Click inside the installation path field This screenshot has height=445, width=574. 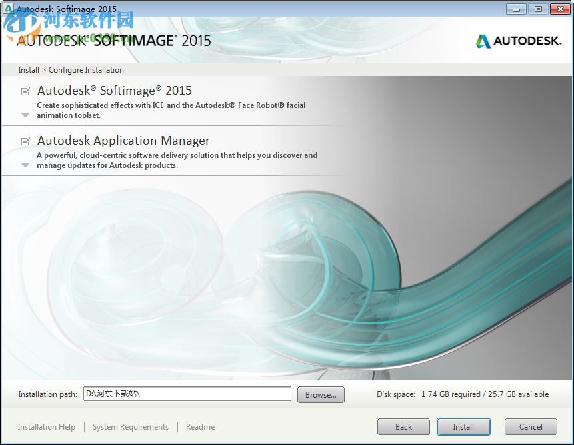pyautogui.click(x=187, y=394)
